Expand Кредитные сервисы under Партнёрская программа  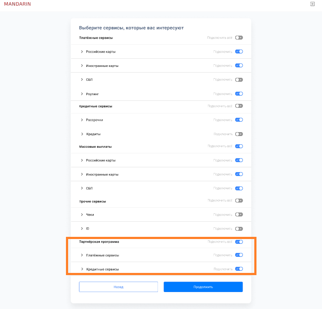coord(82,269)
